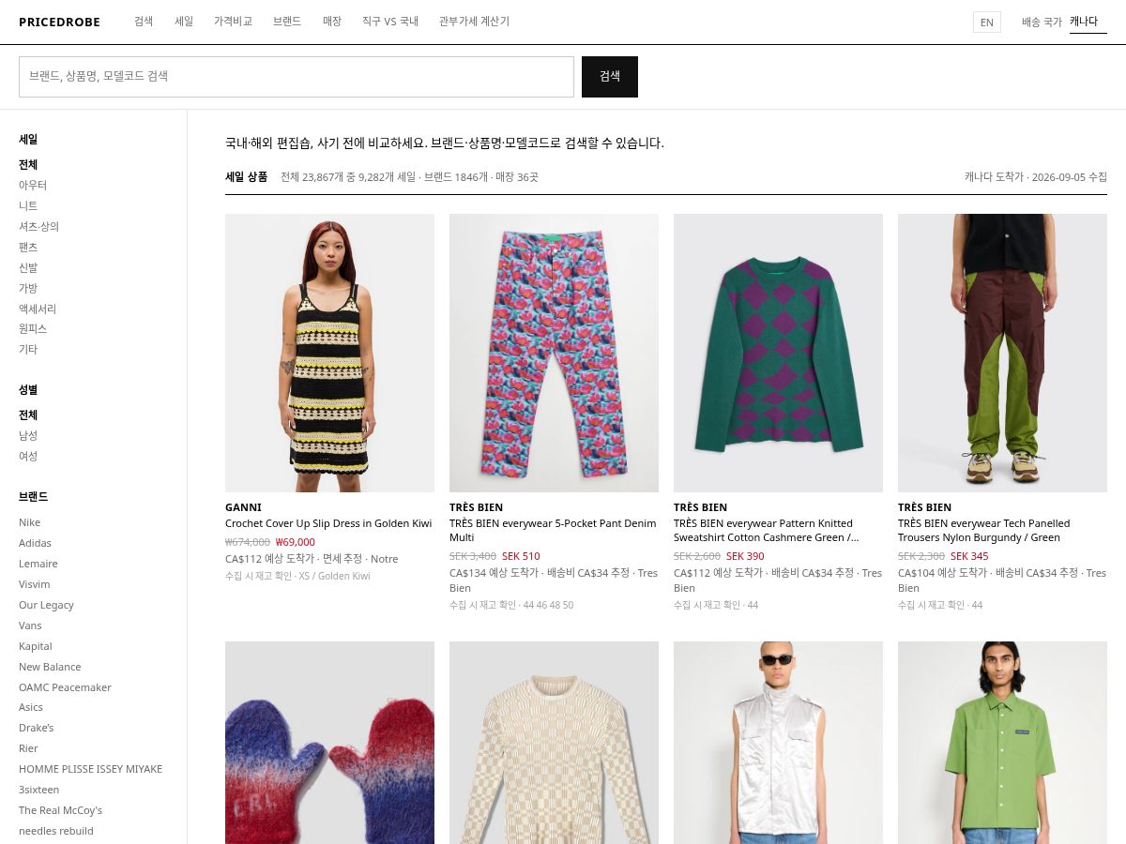Open the multicolor 5-Pocket Pant Denim image
The image size is (1126, 844).
[554, 353]
